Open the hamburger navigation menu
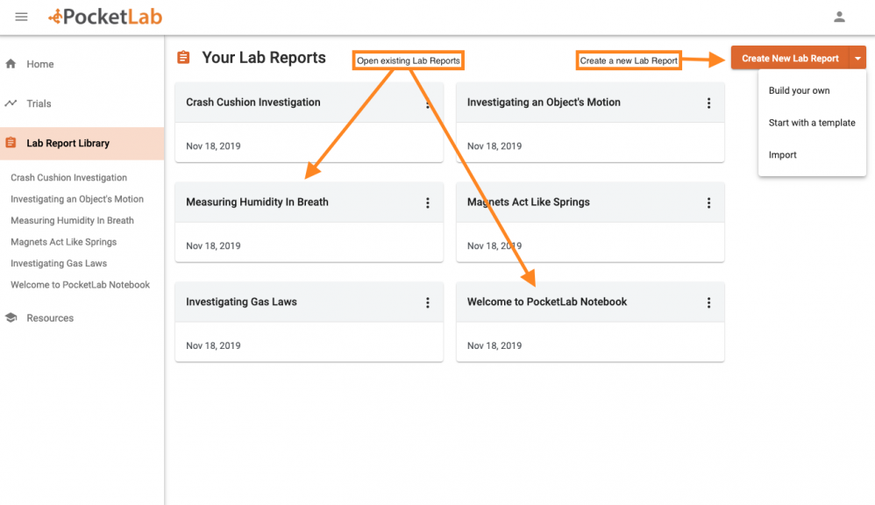Screen dimensions: 875x505 tap(22, 17)
